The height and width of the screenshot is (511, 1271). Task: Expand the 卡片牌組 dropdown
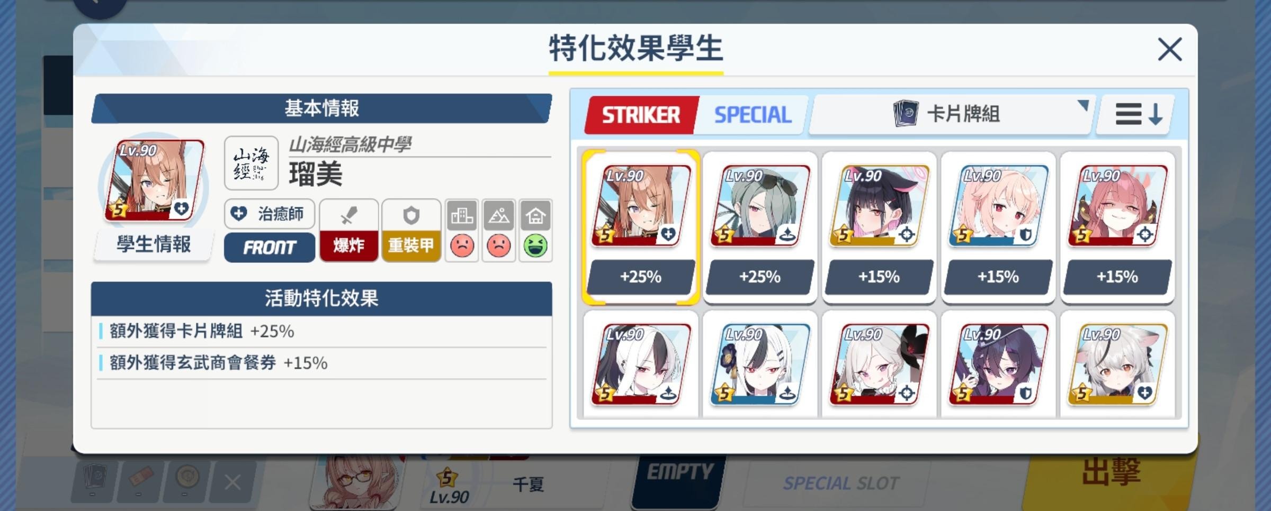pos(951,114)
